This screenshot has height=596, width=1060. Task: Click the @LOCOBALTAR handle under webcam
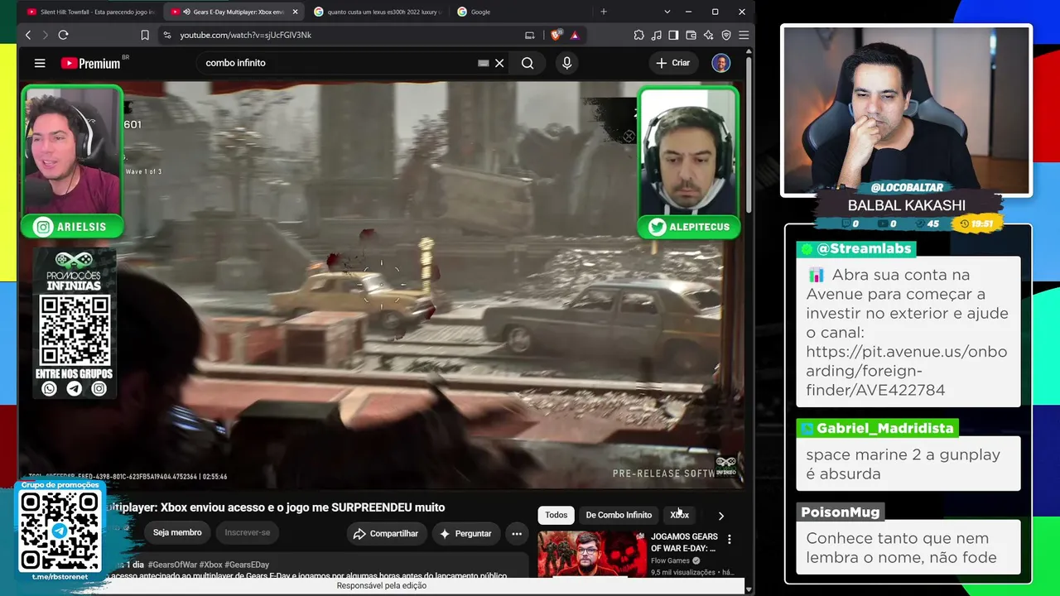[907, 188]
